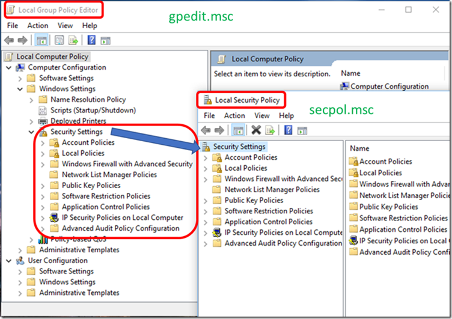Click User Configuration icon in gpedit tree
This screenshot has height=319, width=452.
[x=20, y=261]
